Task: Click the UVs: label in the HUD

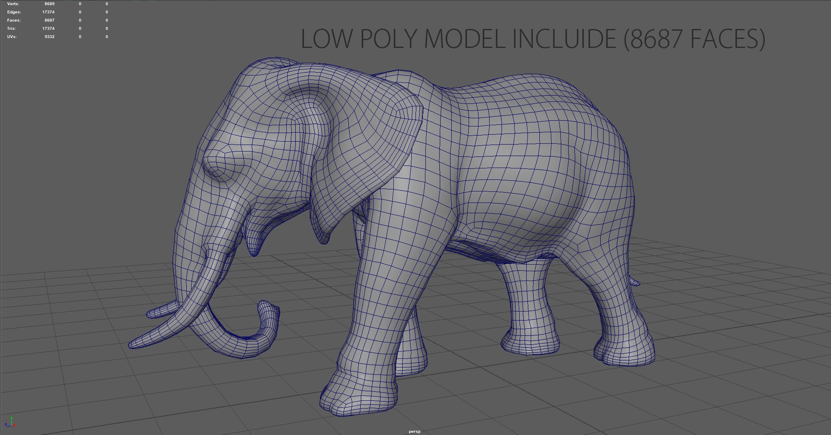Action: pyautogui.click(x=12, y=37)
